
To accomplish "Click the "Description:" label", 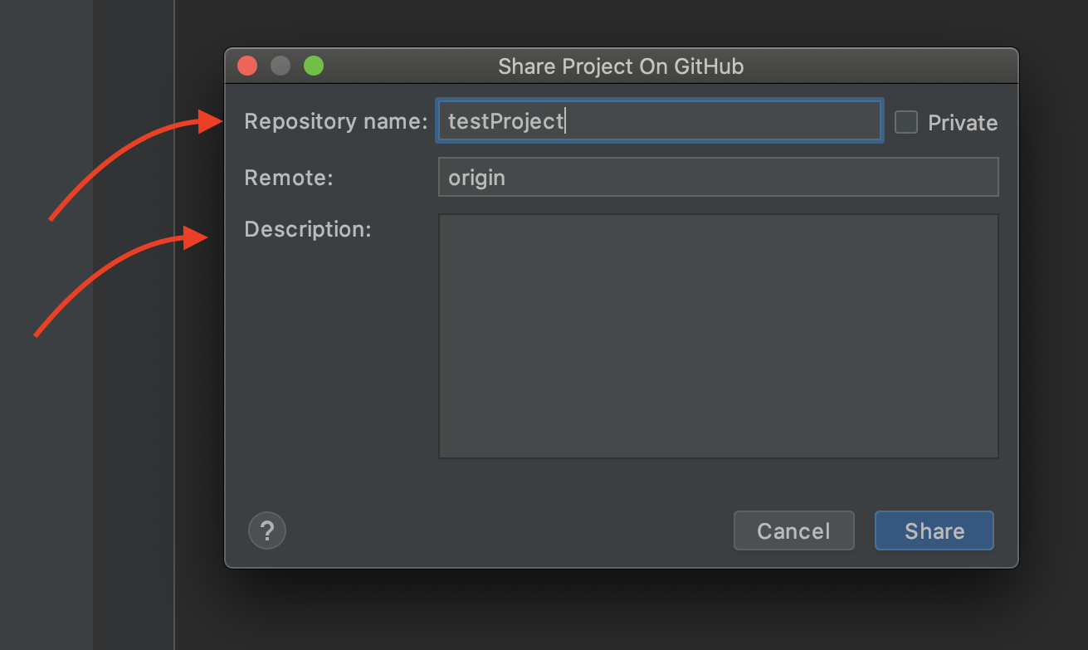I will tap(307, 229).
